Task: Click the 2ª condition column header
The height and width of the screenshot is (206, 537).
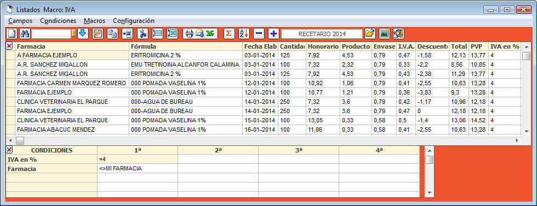Action: [x=218, y=150]
